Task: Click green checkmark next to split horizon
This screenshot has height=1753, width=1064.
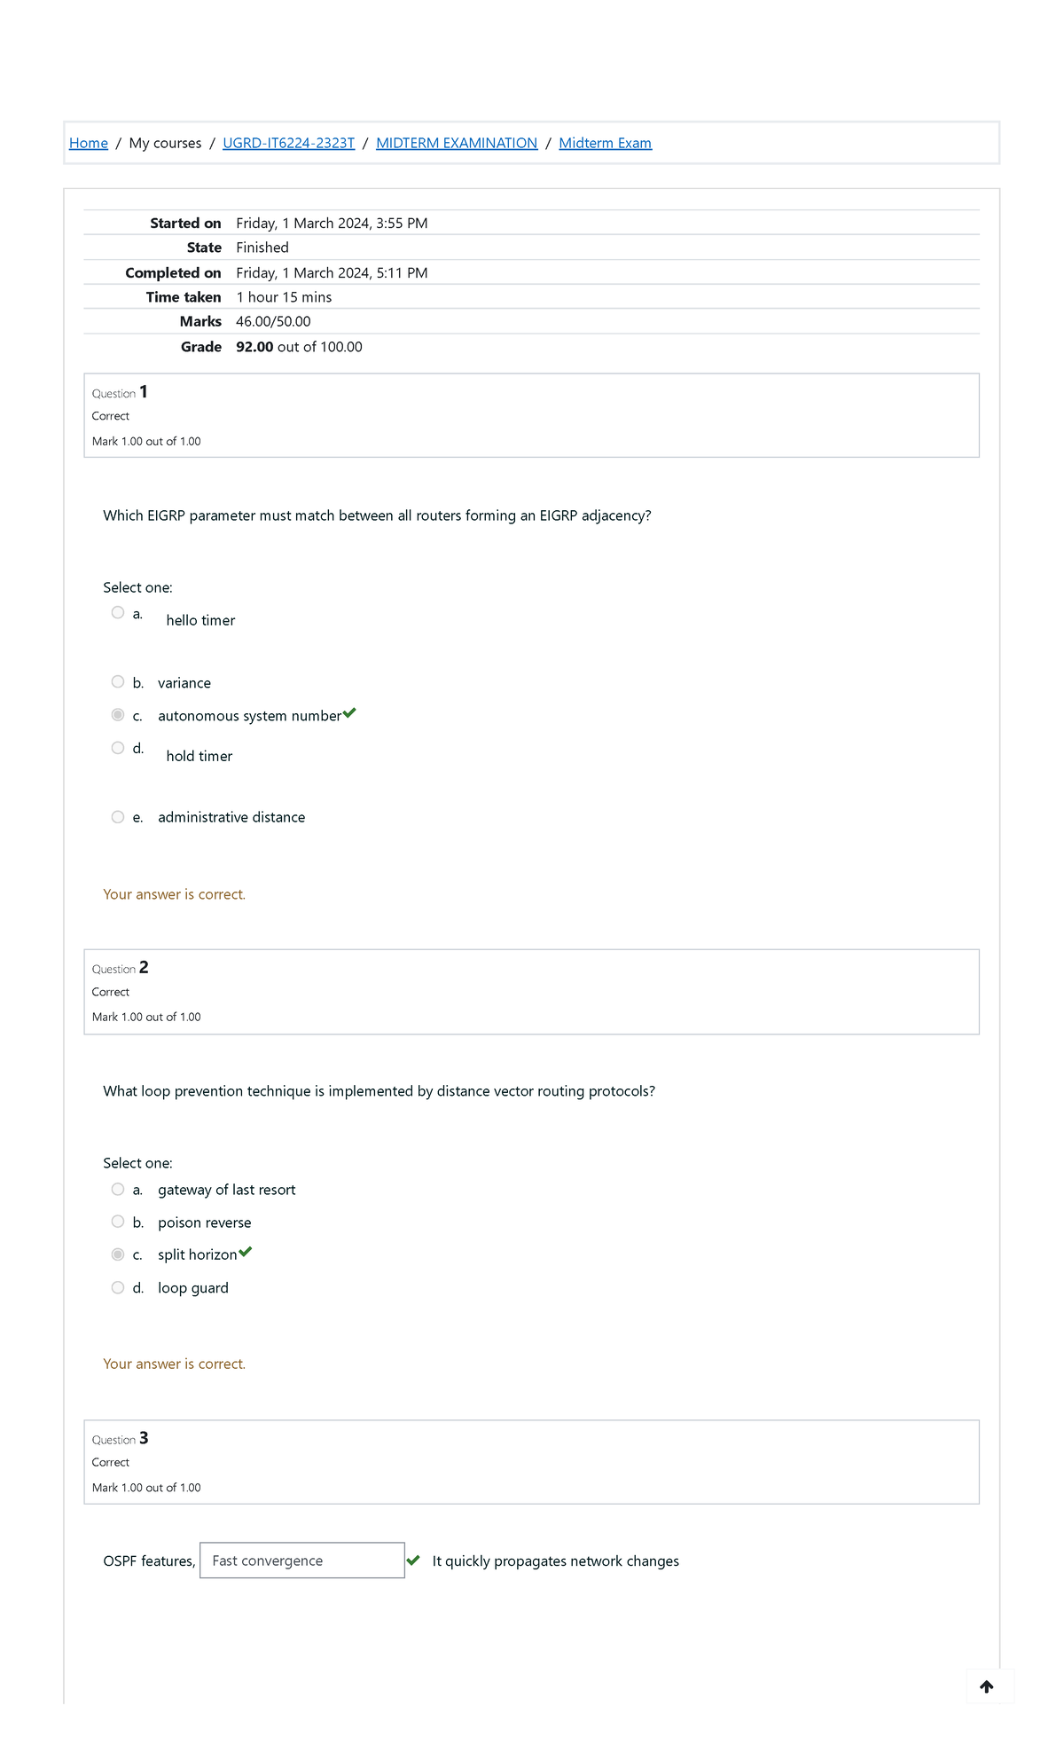Action: click(246, 1252)
